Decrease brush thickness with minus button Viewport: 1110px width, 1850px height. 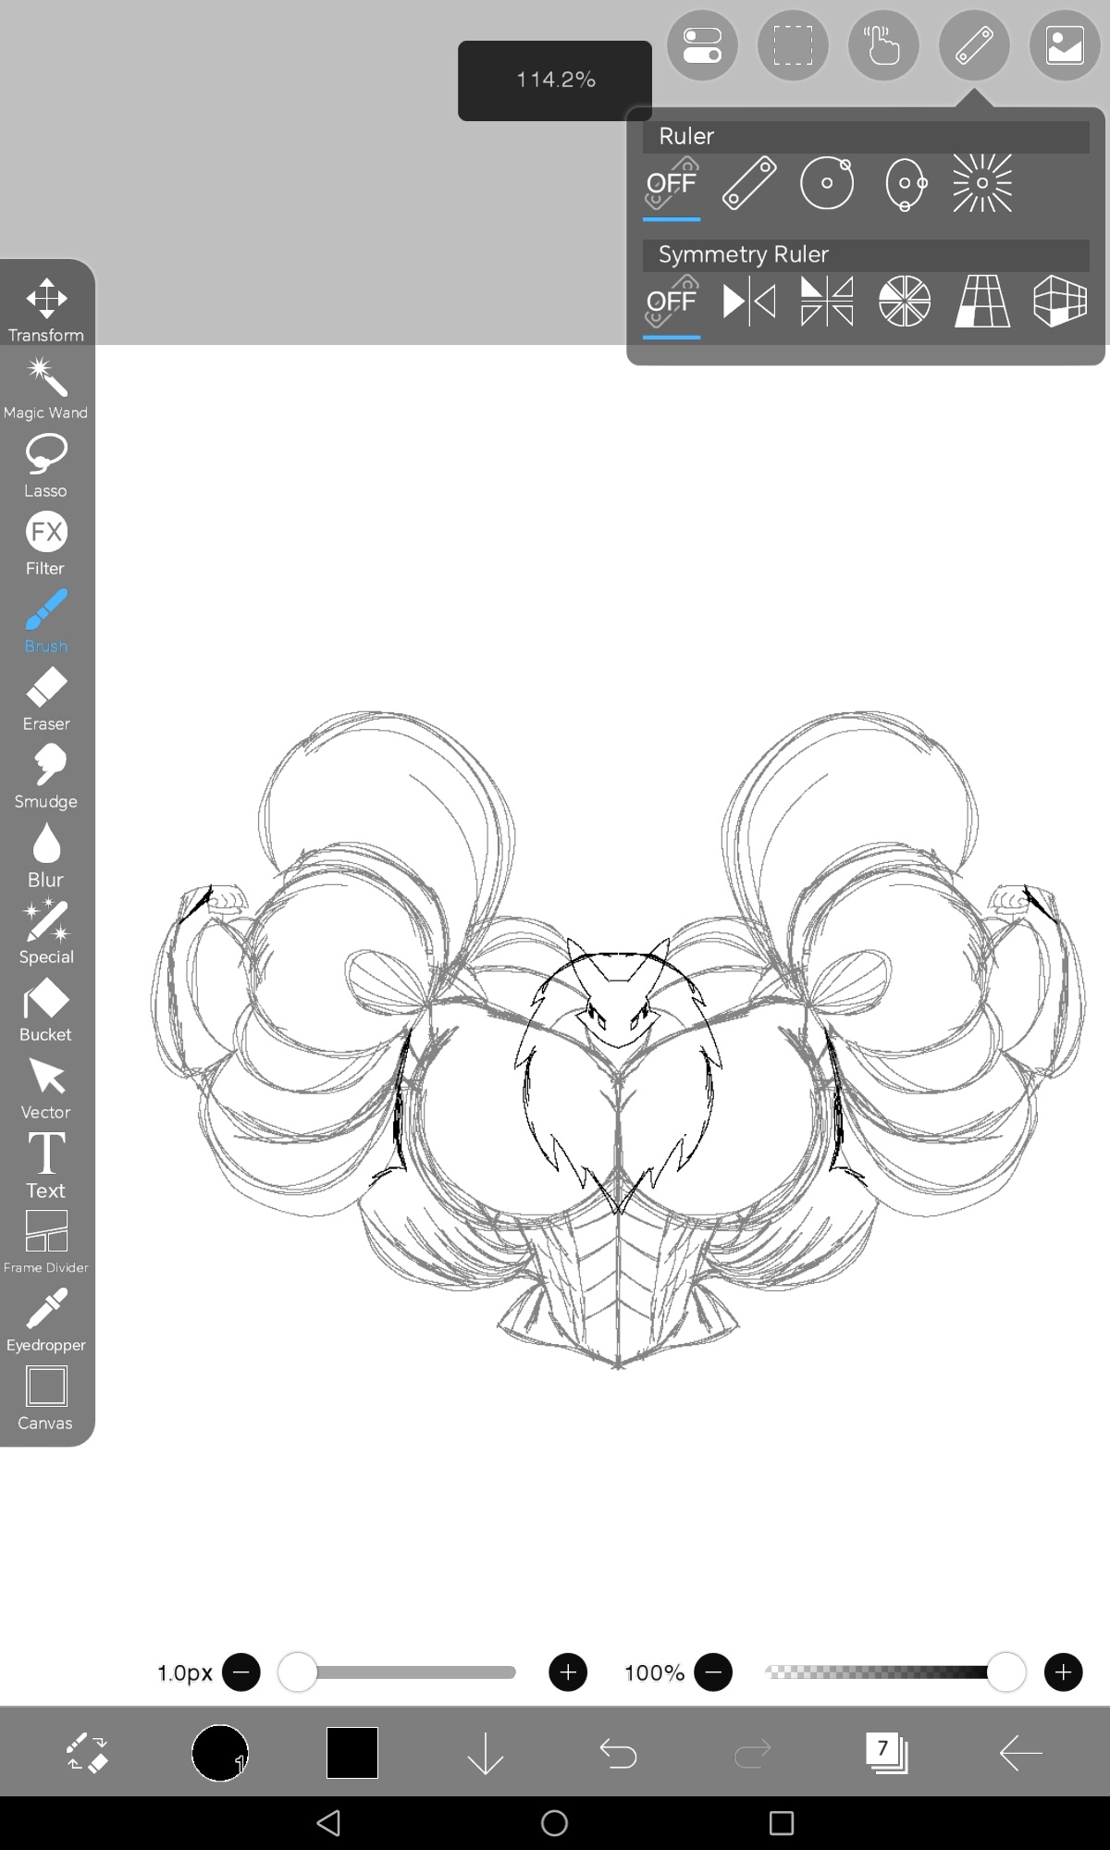[x=241, y=1672]
